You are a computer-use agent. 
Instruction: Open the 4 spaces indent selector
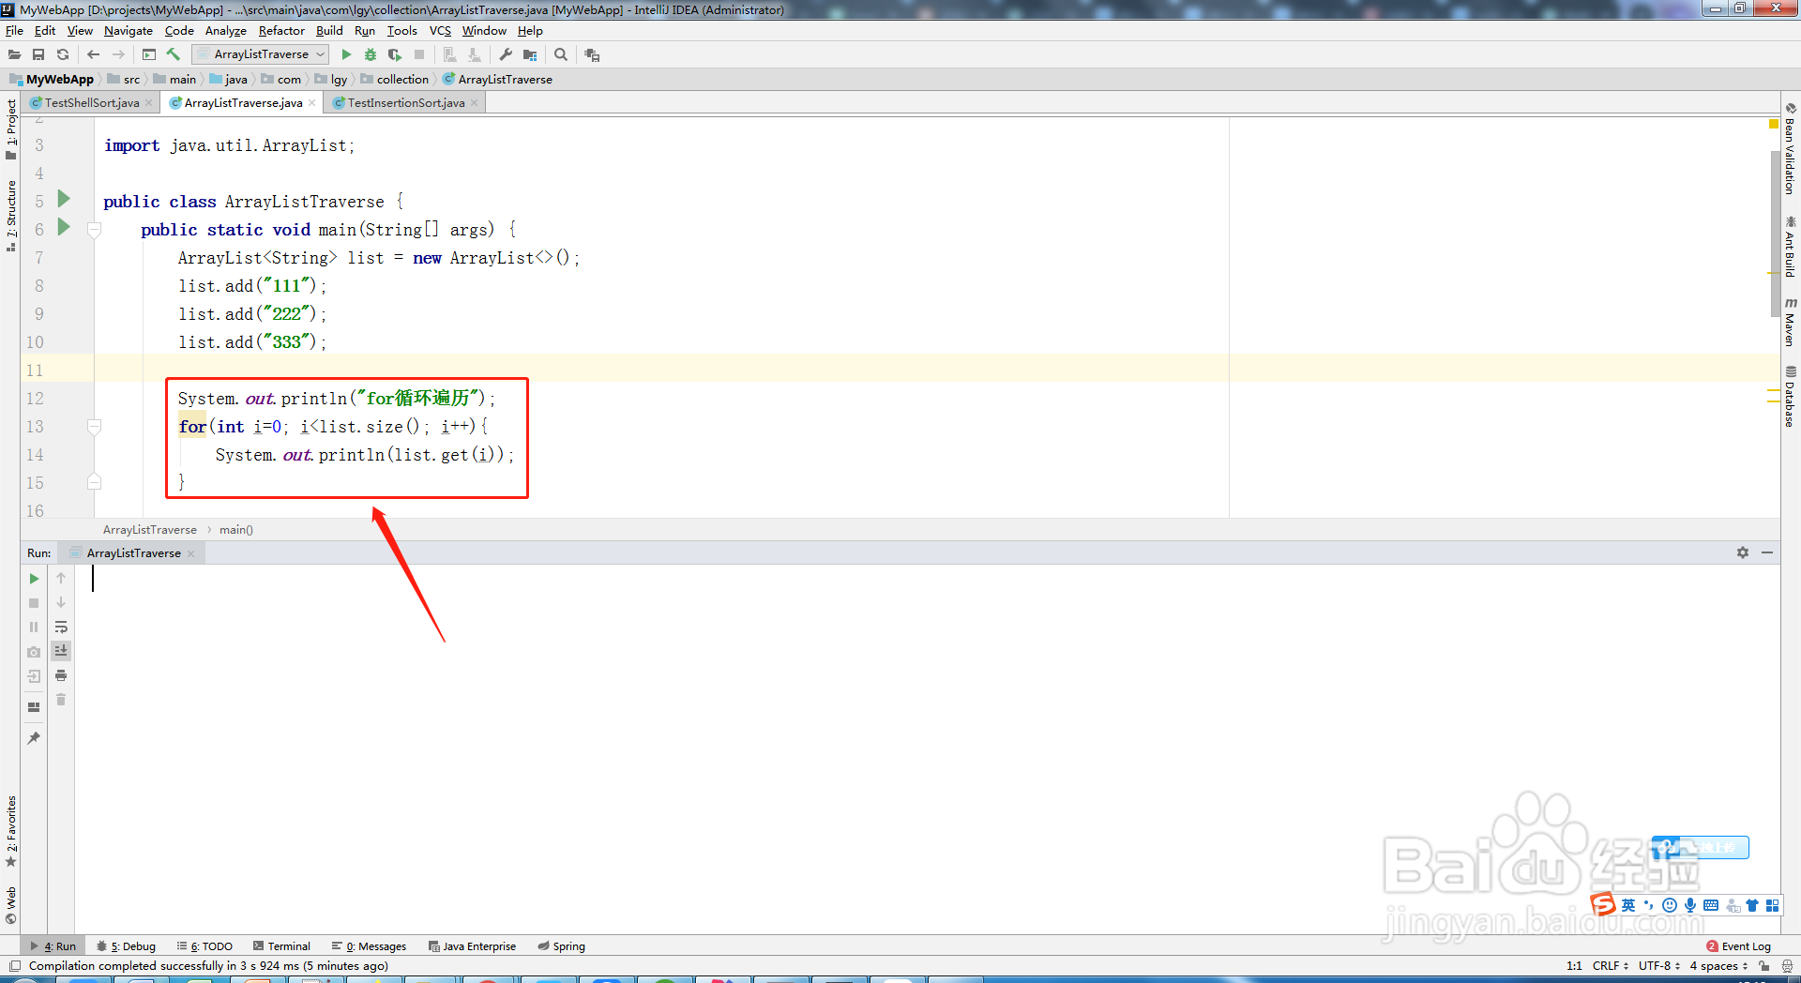[x=1718, y=965]
